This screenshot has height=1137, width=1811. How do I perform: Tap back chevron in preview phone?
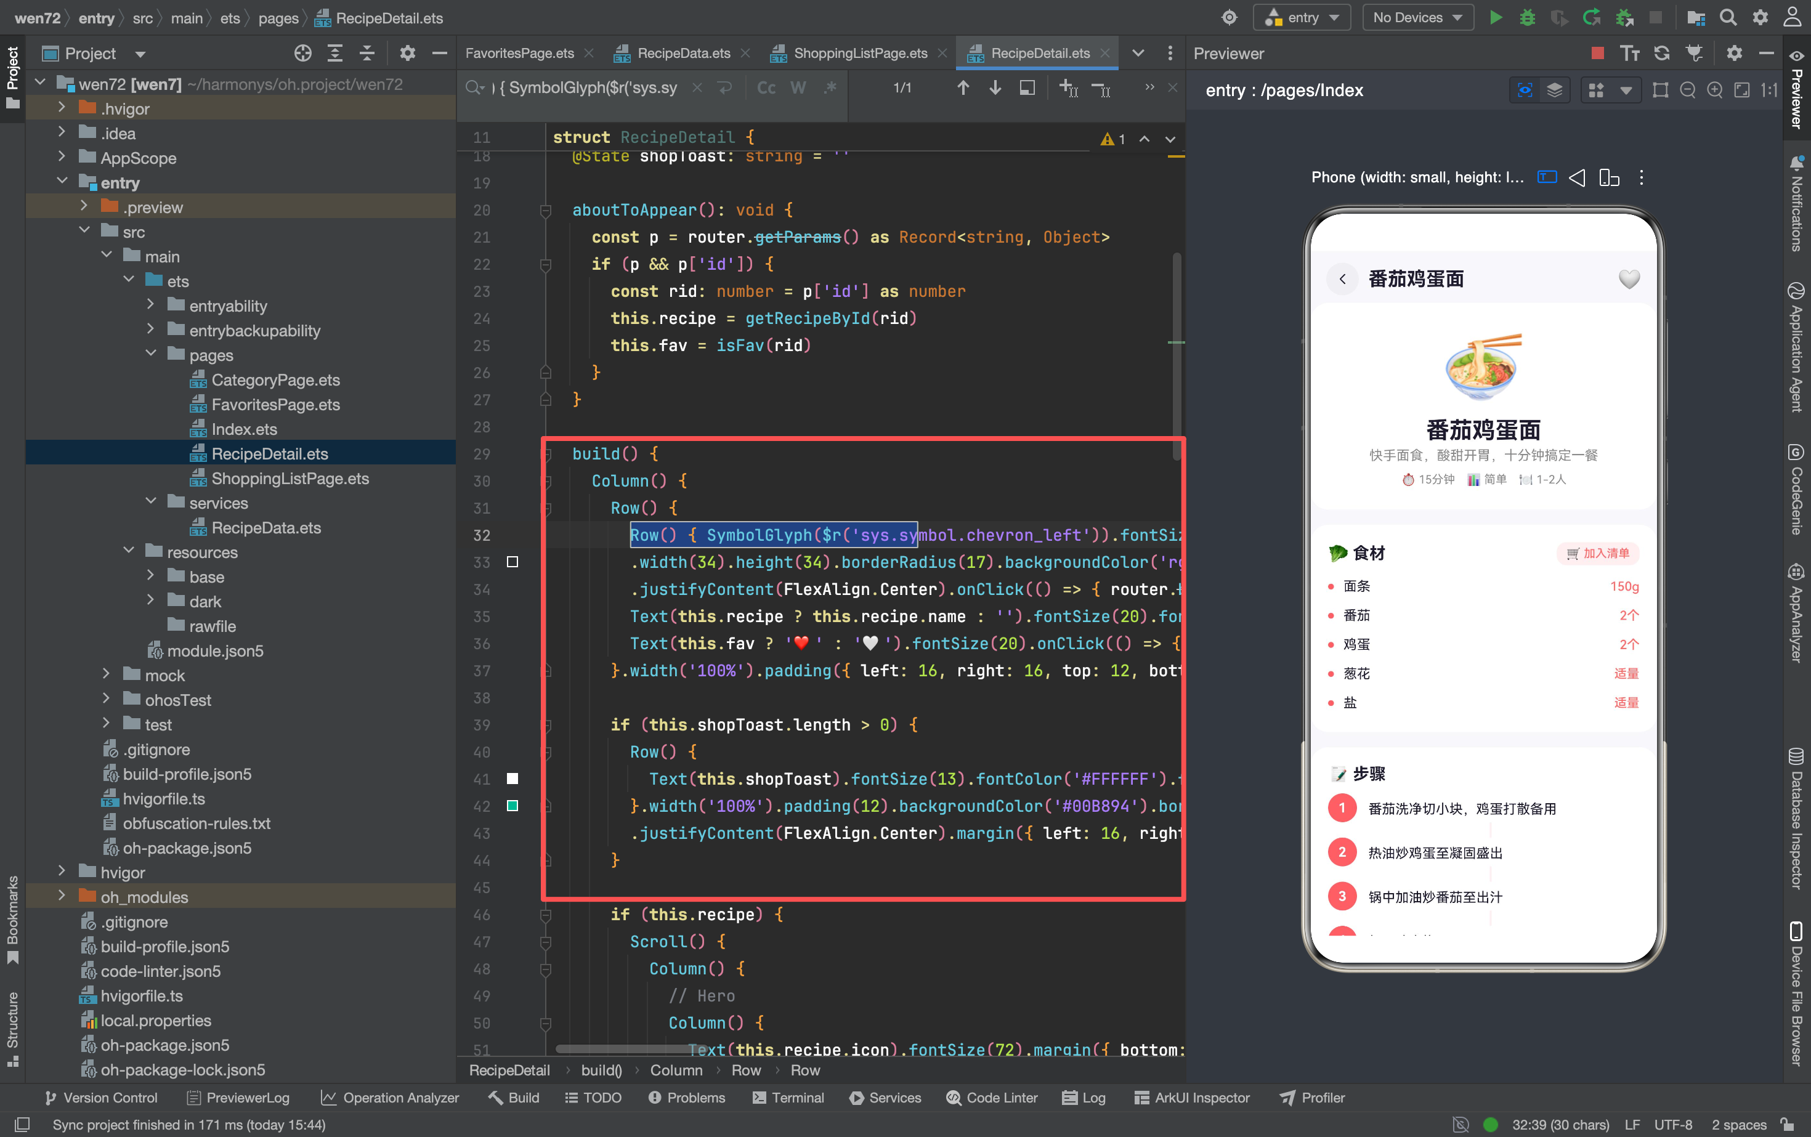[1342, 279]
